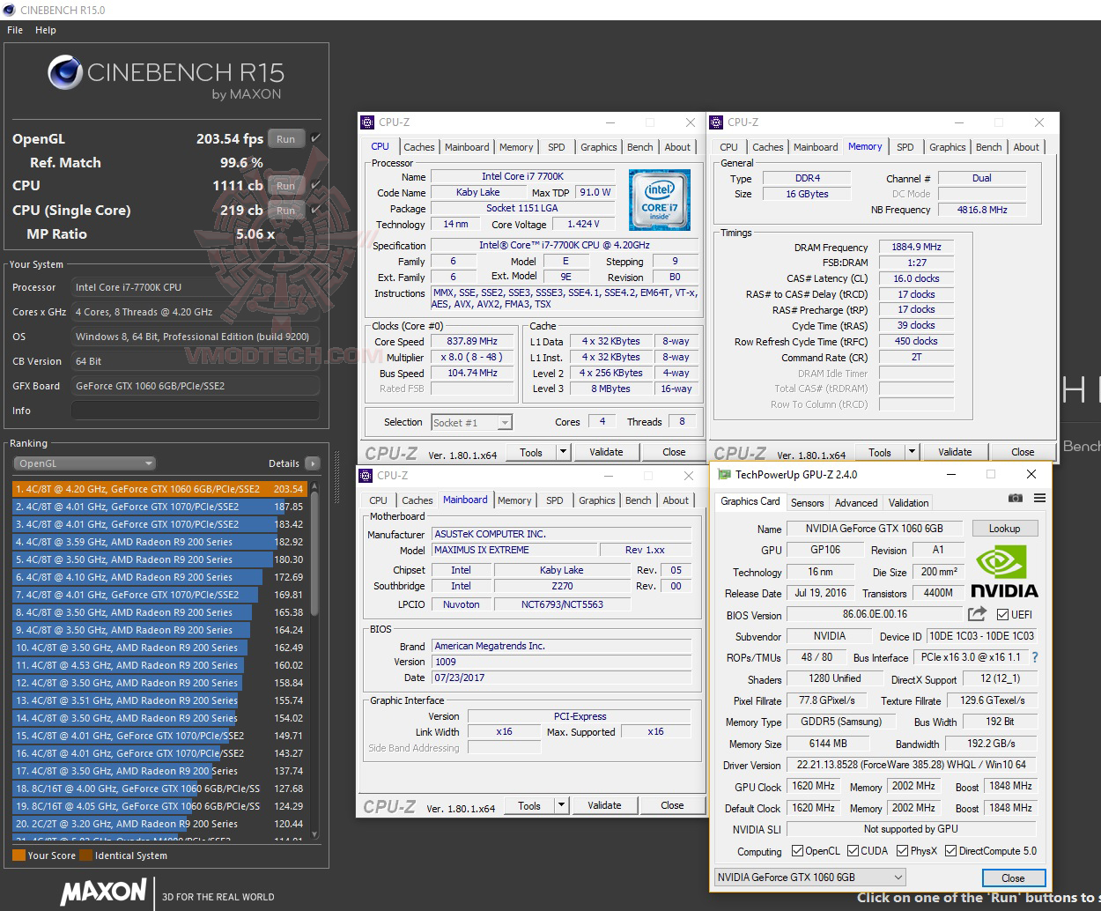Toggle the UEFI checkbox in GPU-Z
The height and width of the screenshot is (911, 1101).
click(1002, 614)
